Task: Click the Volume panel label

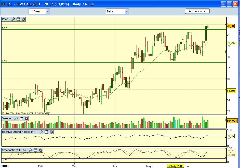Action: pyautogui.click(x=7, y=118)
